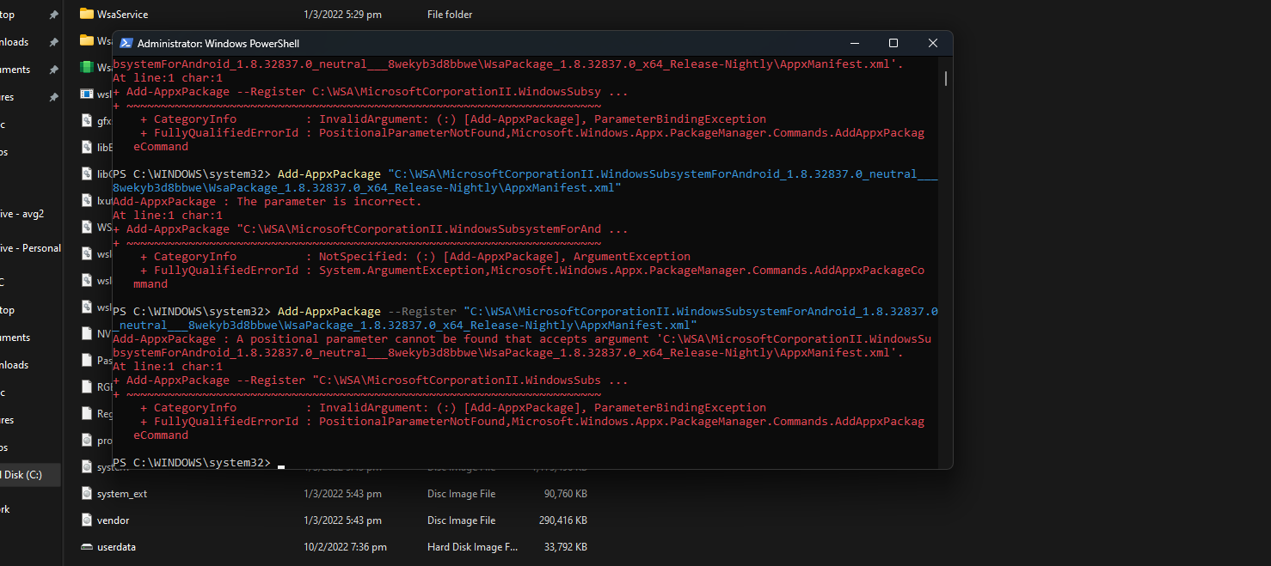Click the userdata file name
Viewport: 1271px width, 566px height.
pyautogui.click(x=117, y=547)
